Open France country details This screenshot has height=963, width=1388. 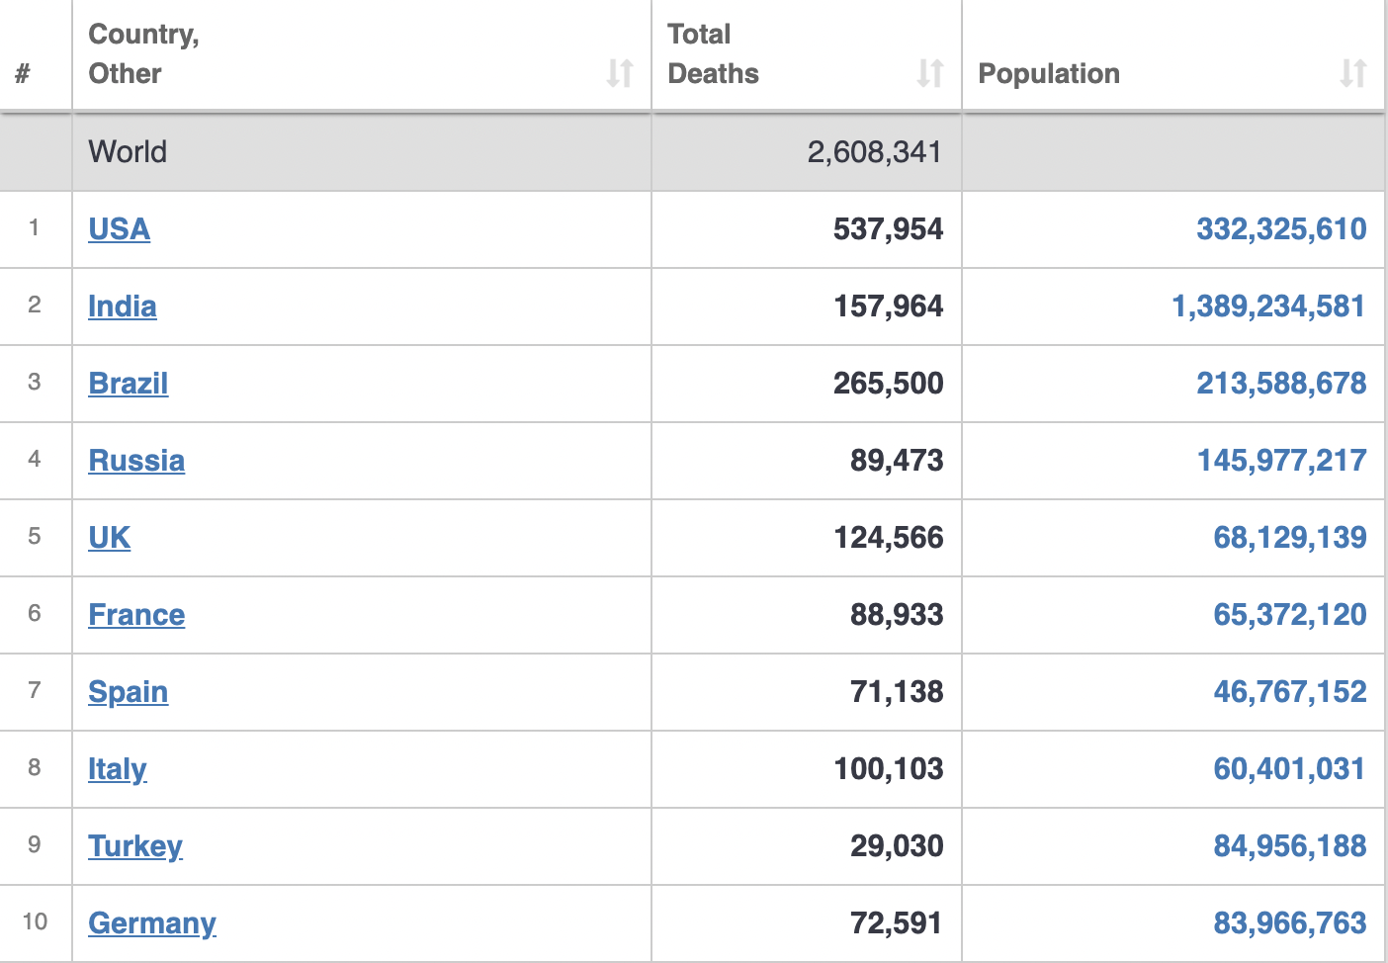coord(136,615)
